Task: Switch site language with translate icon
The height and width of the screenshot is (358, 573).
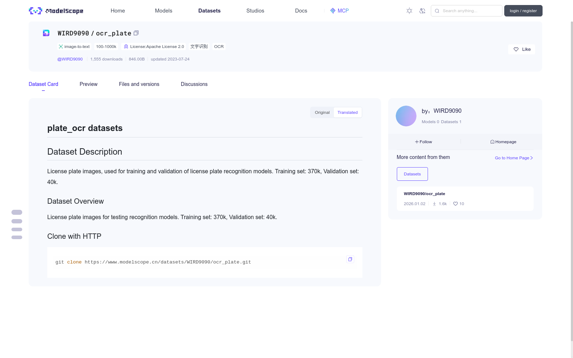Action: point(422,11)
